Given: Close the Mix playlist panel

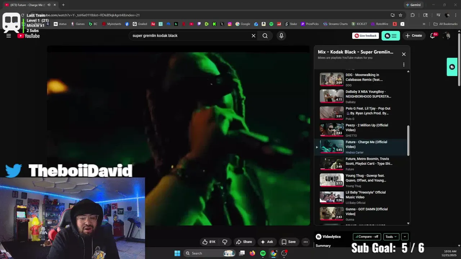Looking at the screenshot, I should pyautogui.click(x=404, y=54).
